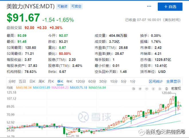Open chart in 全屏显示 fullscreen

pyautogui.click(x=173, y=81)
